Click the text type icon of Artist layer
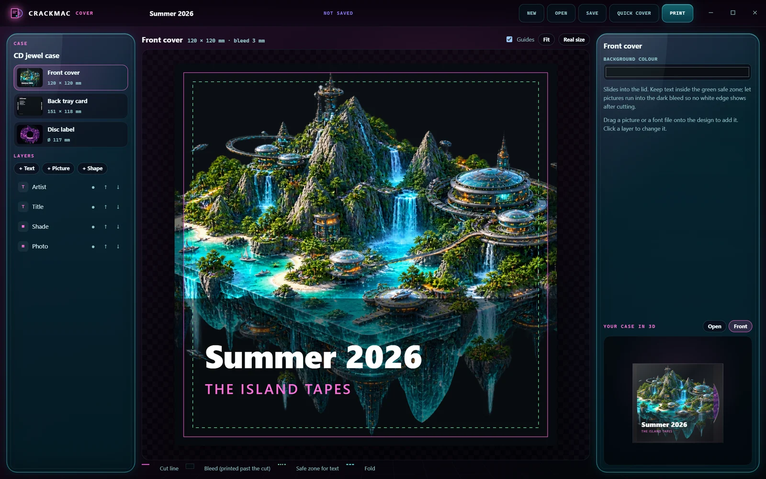The image size is (766, 479). pyautogui.click(x=23, y=187)
